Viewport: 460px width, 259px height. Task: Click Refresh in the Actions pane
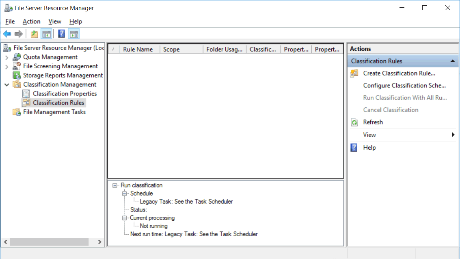[373, 122]
